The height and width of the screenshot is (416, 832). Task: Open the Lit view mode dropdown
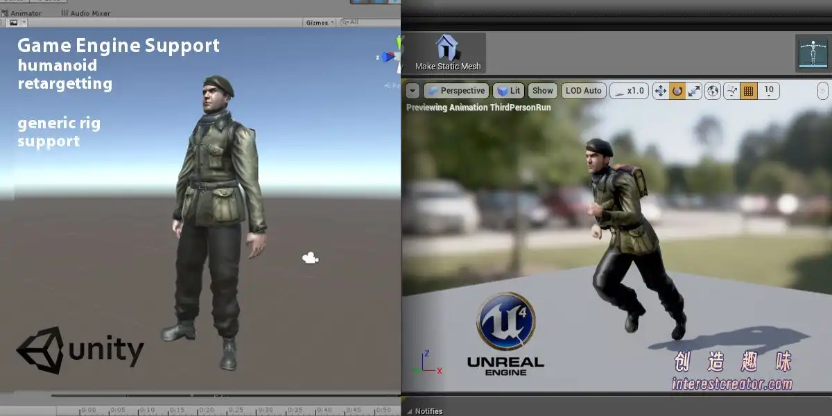click(x=508, y=91)
